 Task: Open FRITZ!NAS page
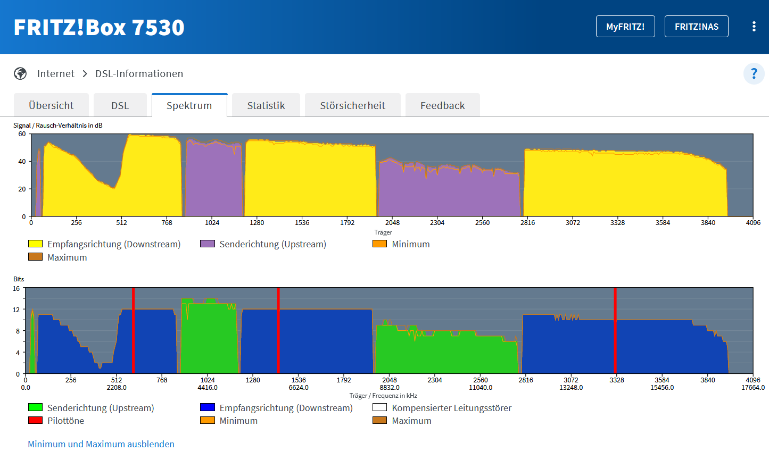pos(697,27)
